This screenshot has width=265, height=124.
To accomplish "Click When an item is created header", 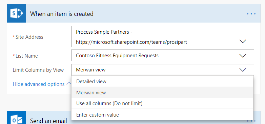I will [62, 13].
